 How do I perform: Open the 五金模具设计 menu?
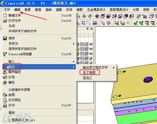click(x=96, y=10)
